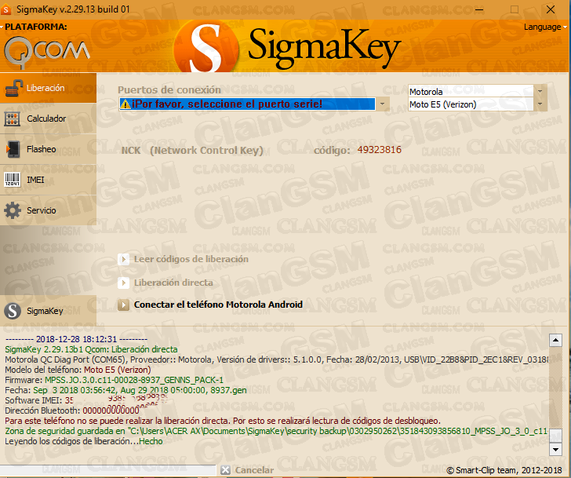The image size is (571, 478).
Task: Click the Qcom platform logo
Action: 46,52
